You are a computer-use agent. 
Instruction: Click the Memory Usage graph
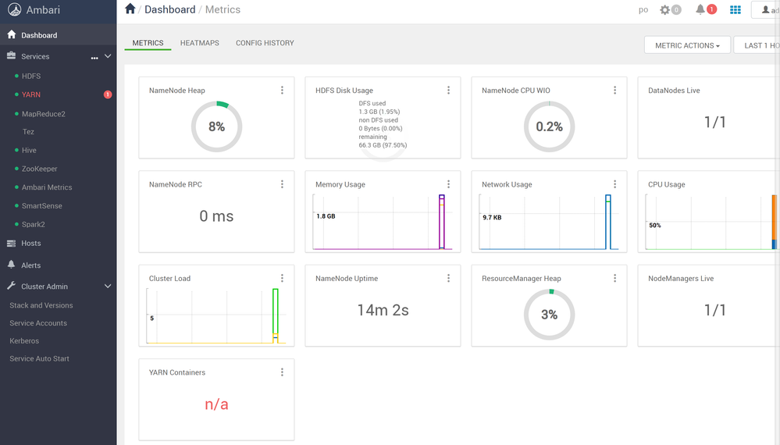[x=383, y=222]
